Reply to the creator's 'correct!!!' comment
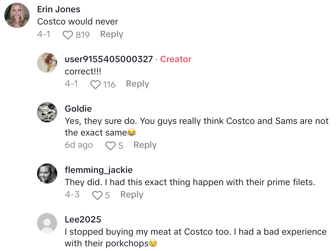Screen dimensions: 336x251 137,84
